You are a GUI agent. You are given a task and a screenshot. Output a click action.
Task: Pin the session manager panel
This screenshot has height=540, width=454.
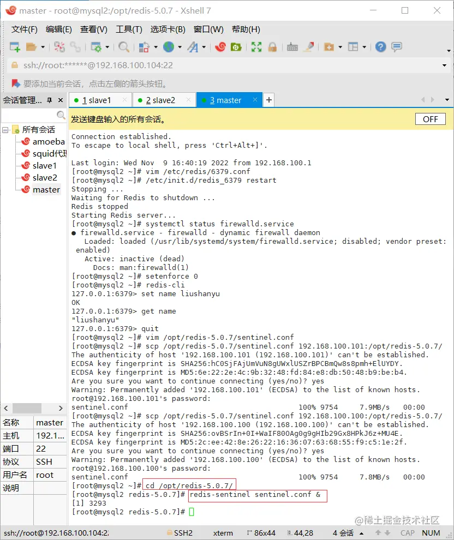tap(50, 100)
